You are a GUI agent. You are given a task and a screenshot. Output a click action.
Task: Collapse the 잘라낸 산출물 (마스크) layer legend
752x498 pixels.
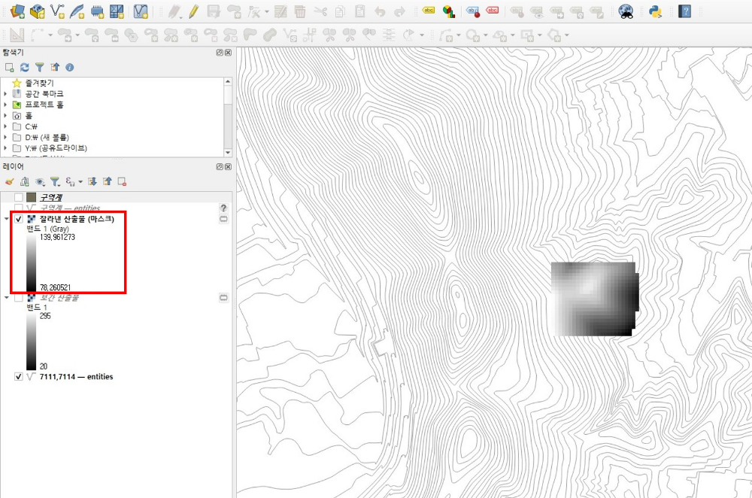click(x=7, y=219)
